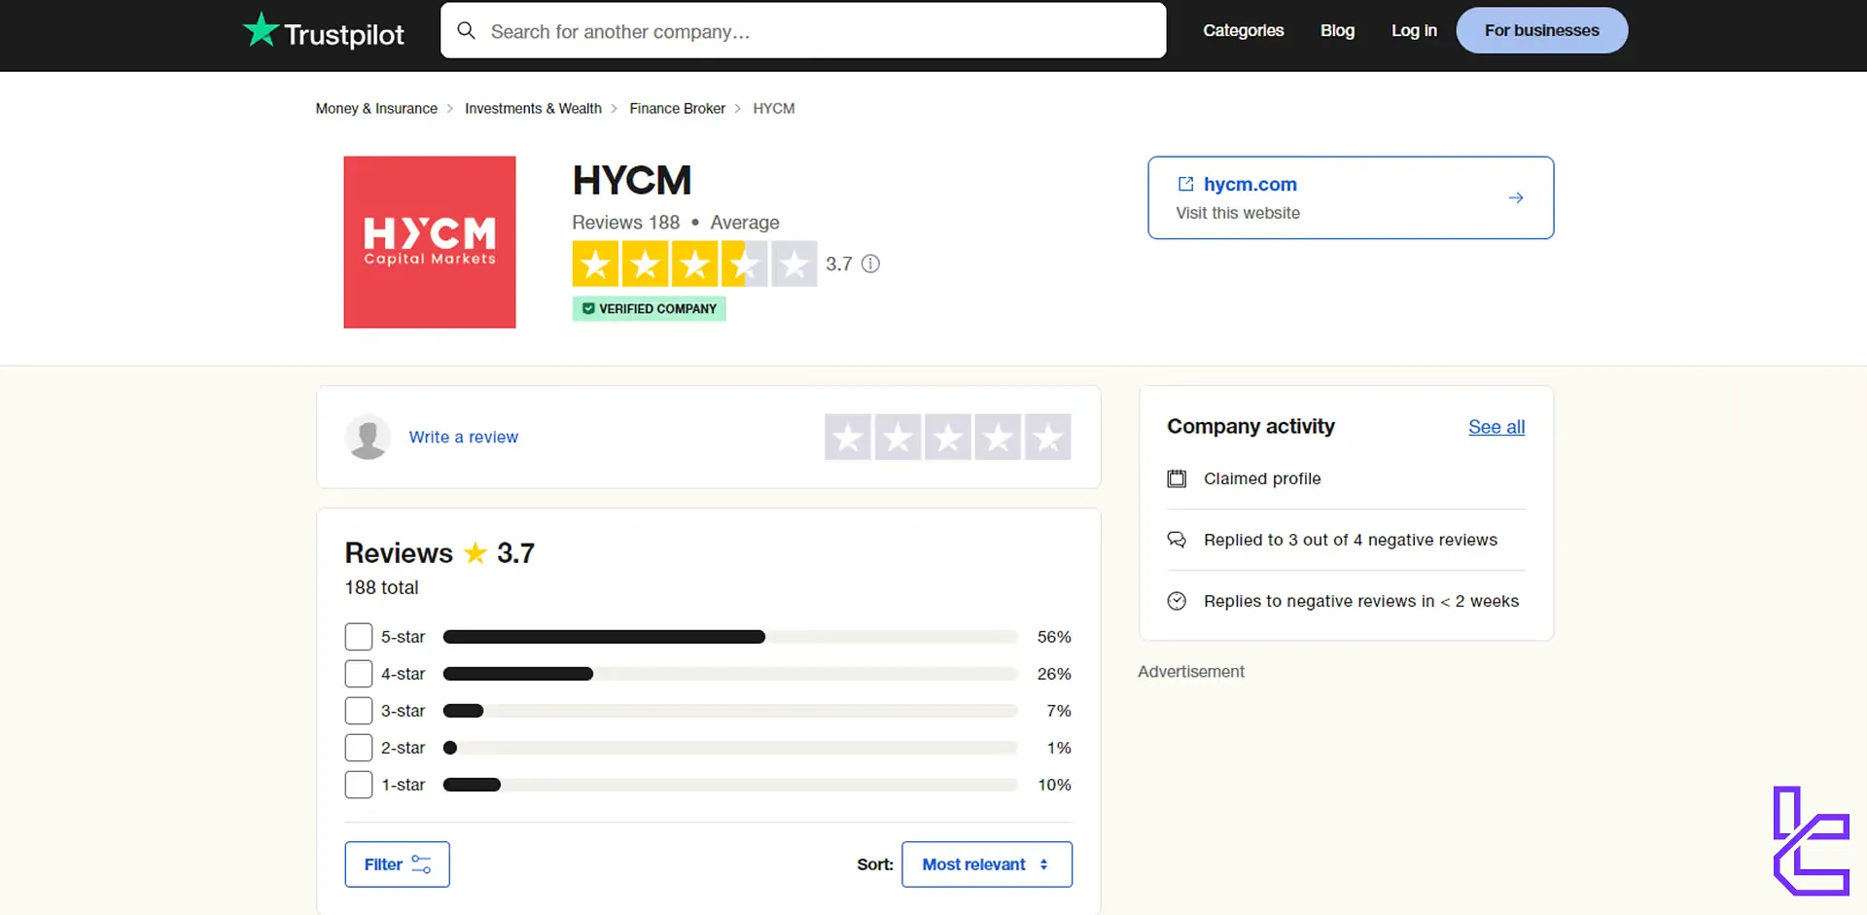1867x915 pixels.
Task: Click the reply time clock check icon
Action: tap(1177, 601)
